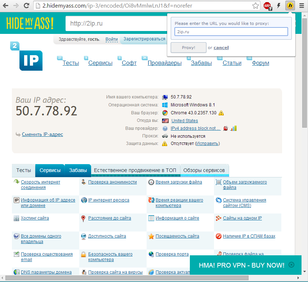Click the HideMyAss logo
Screen dimensions: 308x282
pos(30,23)
